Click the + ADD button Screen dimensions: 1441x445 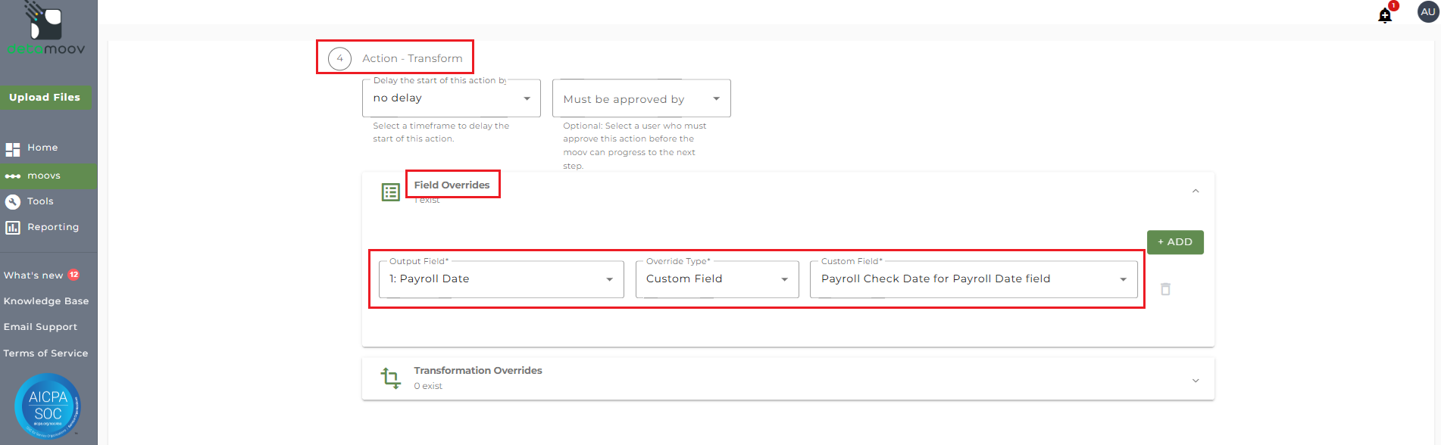pyautogui.click(x=1174, y=242)
